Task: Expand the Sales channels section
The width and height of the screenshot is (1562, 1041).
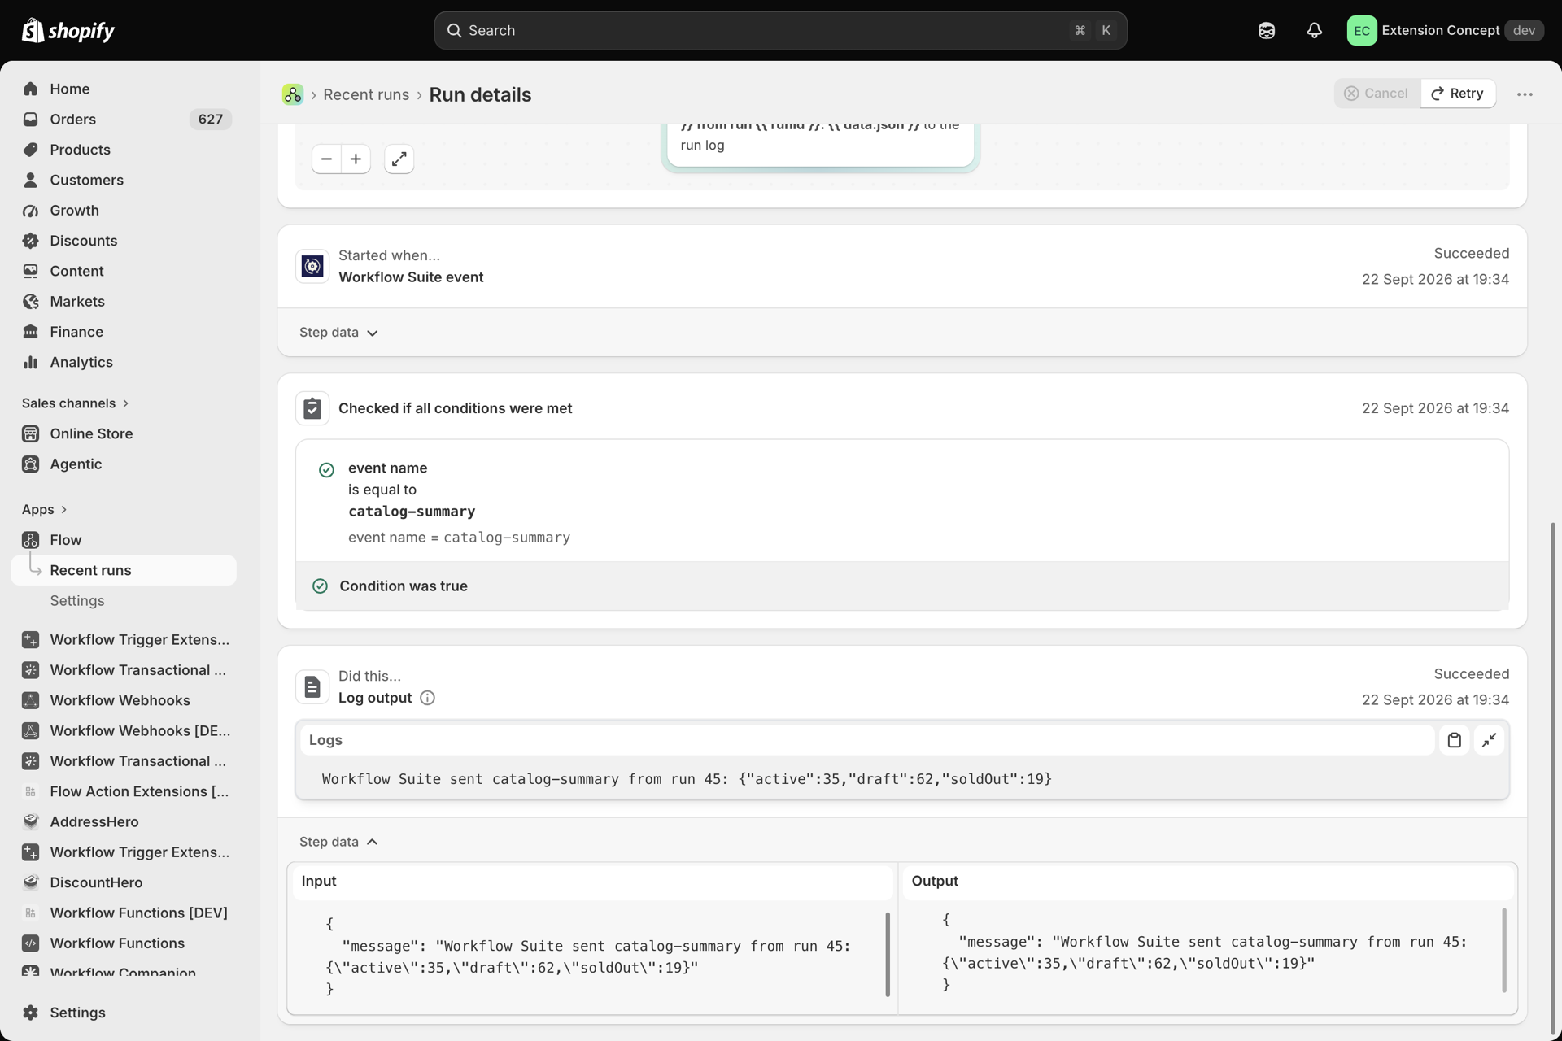Action: coord(75,403)
